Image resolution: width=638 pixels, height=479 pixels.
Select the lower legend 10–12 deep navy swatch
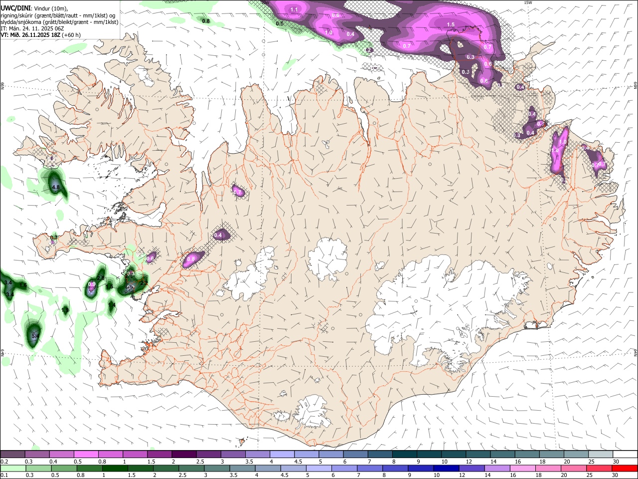[x=446, y=468]
